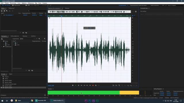Click the green level meter bar

(x=84, y=93)
